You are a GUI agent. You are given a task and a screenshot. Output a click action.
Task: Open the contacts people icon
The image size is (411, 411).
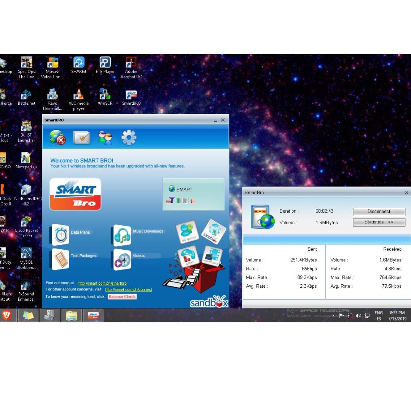[105, 138]
